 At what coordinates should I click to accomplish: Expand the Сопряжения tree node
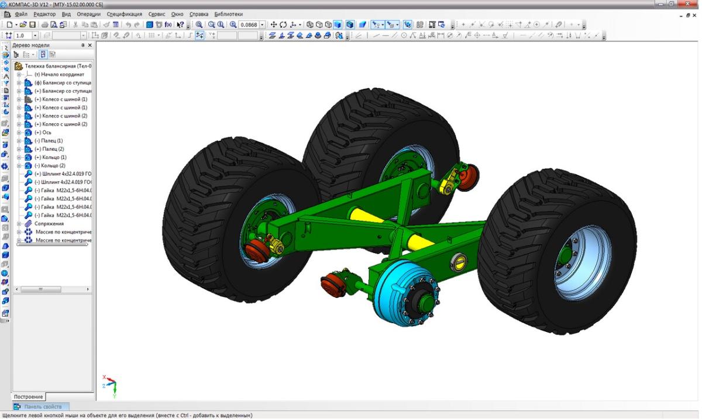click(x=19, y=224)
